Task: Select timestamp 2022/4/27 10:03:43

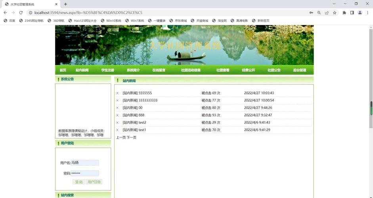Action: 259,93
